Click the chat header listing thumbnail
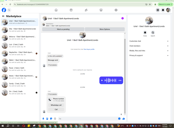Image resolution: width=174 pixels, height=128 pixels. tap(45, 18)
